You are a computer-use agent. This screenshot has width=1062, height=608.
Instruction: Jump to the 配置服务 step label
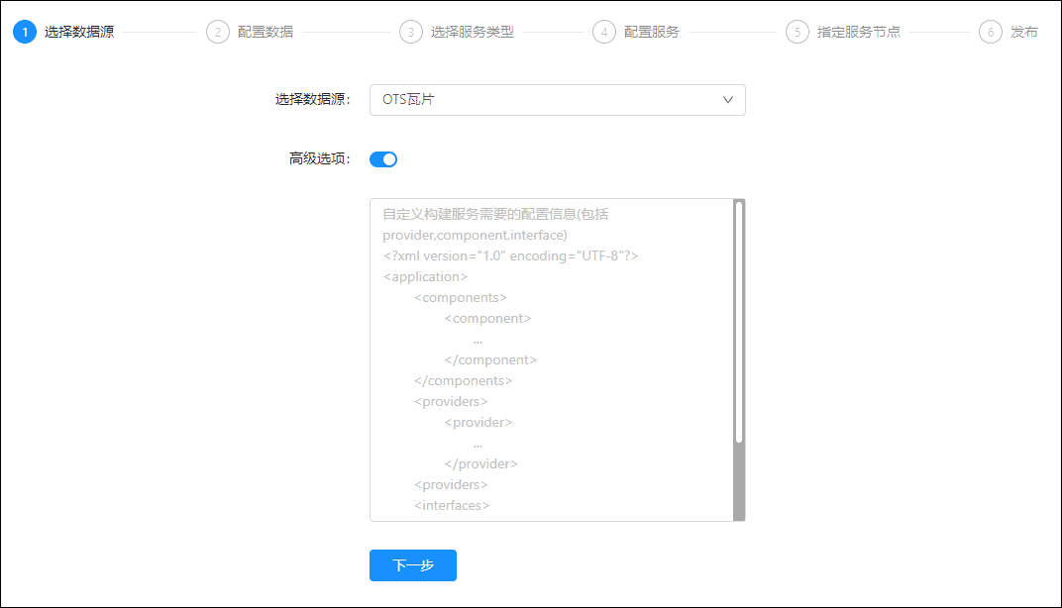point(652,32)
